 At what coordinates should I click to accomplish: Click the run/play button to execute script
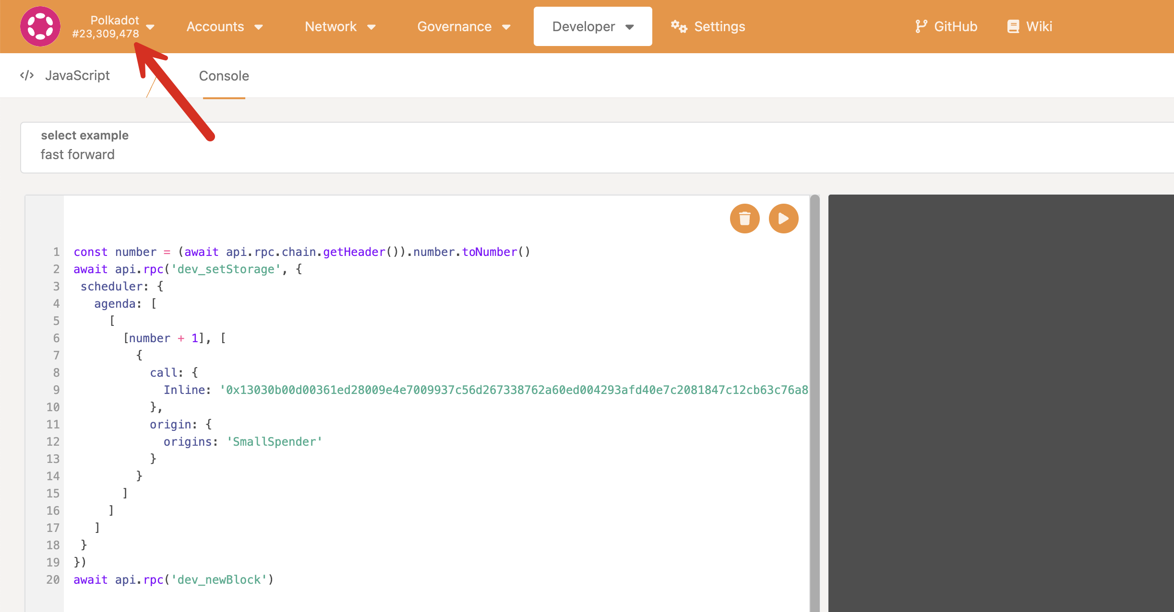point(783,219)
